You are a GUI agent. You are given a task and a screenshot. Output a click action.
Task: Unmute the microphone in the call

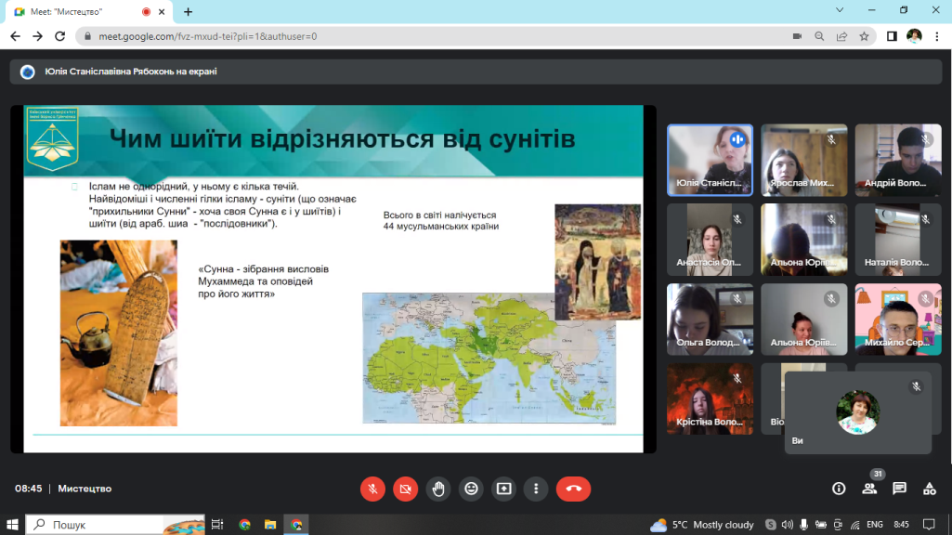point(372,489)
